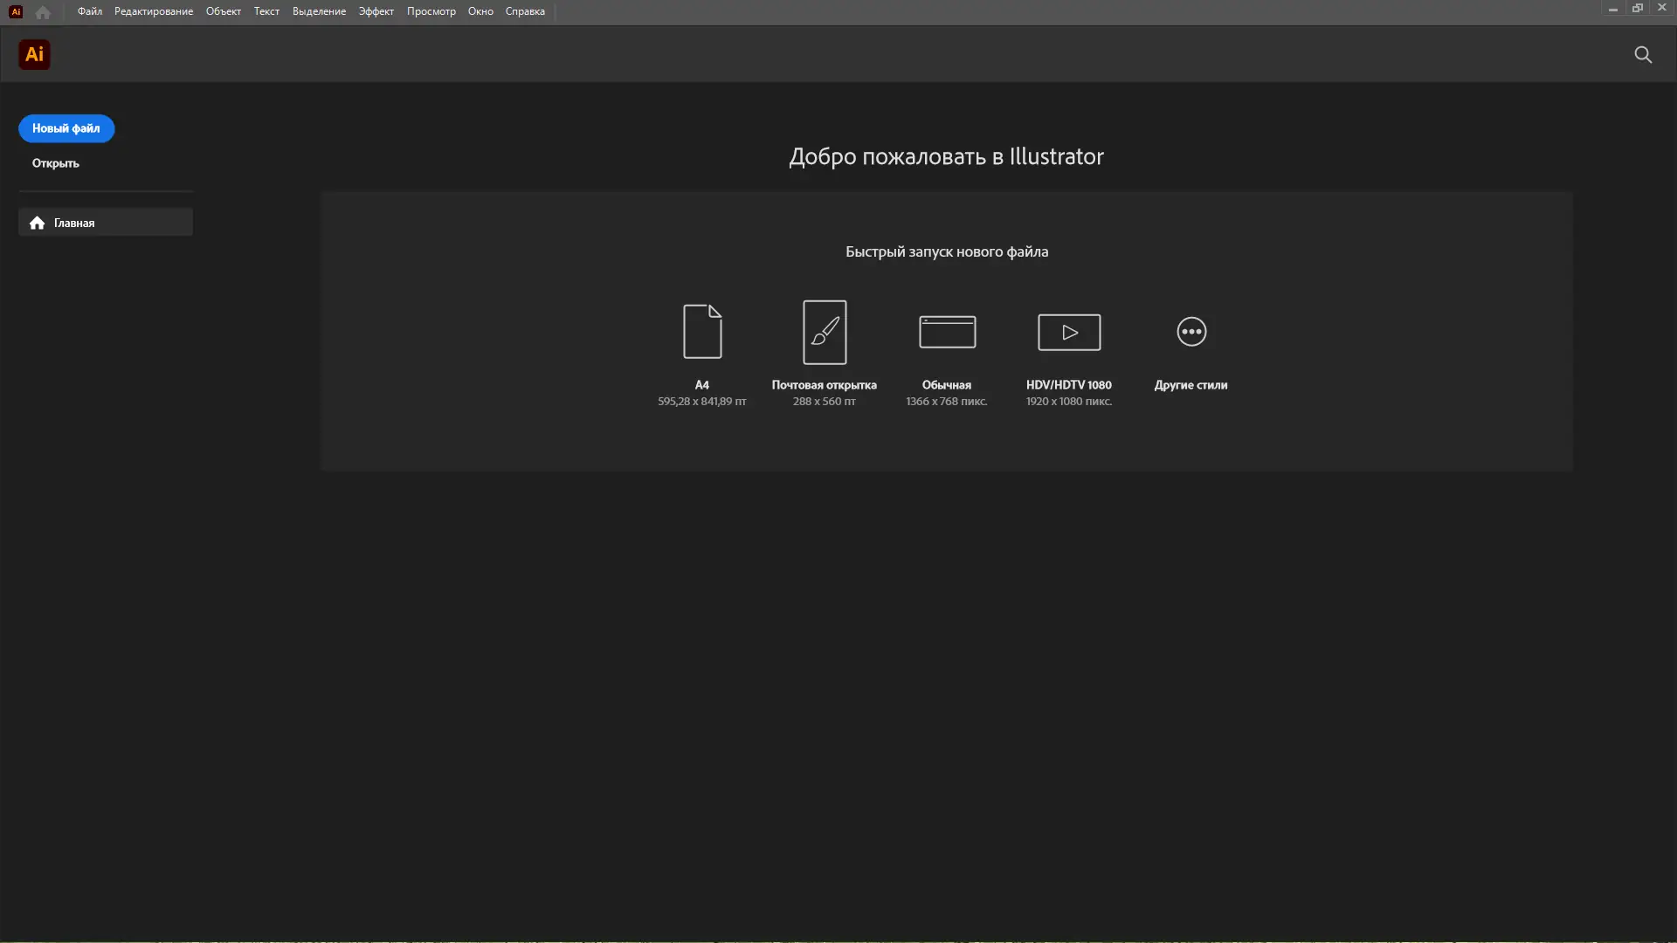Image resolution: width=1677 pixels, height=943 pixels.
Task: Select the Почтовая открытка template icon
Action: (824, 332)
